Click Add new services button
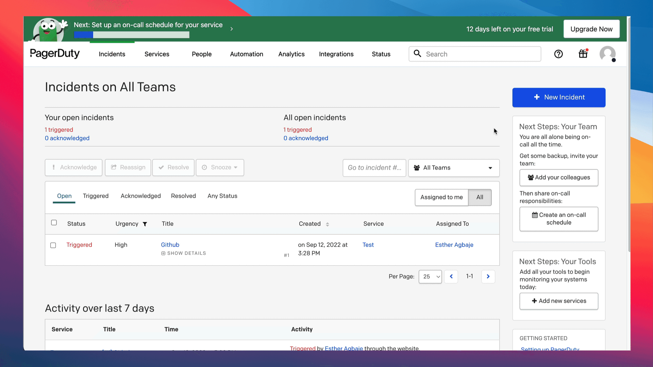Image resolution: width=653 pixels, height=367 pixels. pos(559,301)
